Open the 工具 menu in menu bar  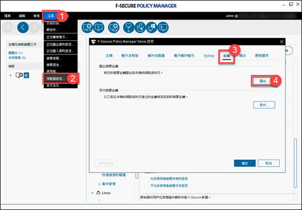pyautogui.click(x=50, y=16)
